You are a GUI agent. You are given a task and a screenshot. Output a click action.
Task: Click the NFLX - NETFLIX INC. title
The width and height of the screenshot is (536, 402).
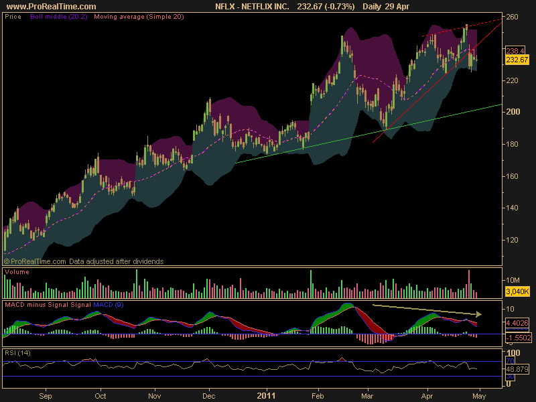point(252,7)
